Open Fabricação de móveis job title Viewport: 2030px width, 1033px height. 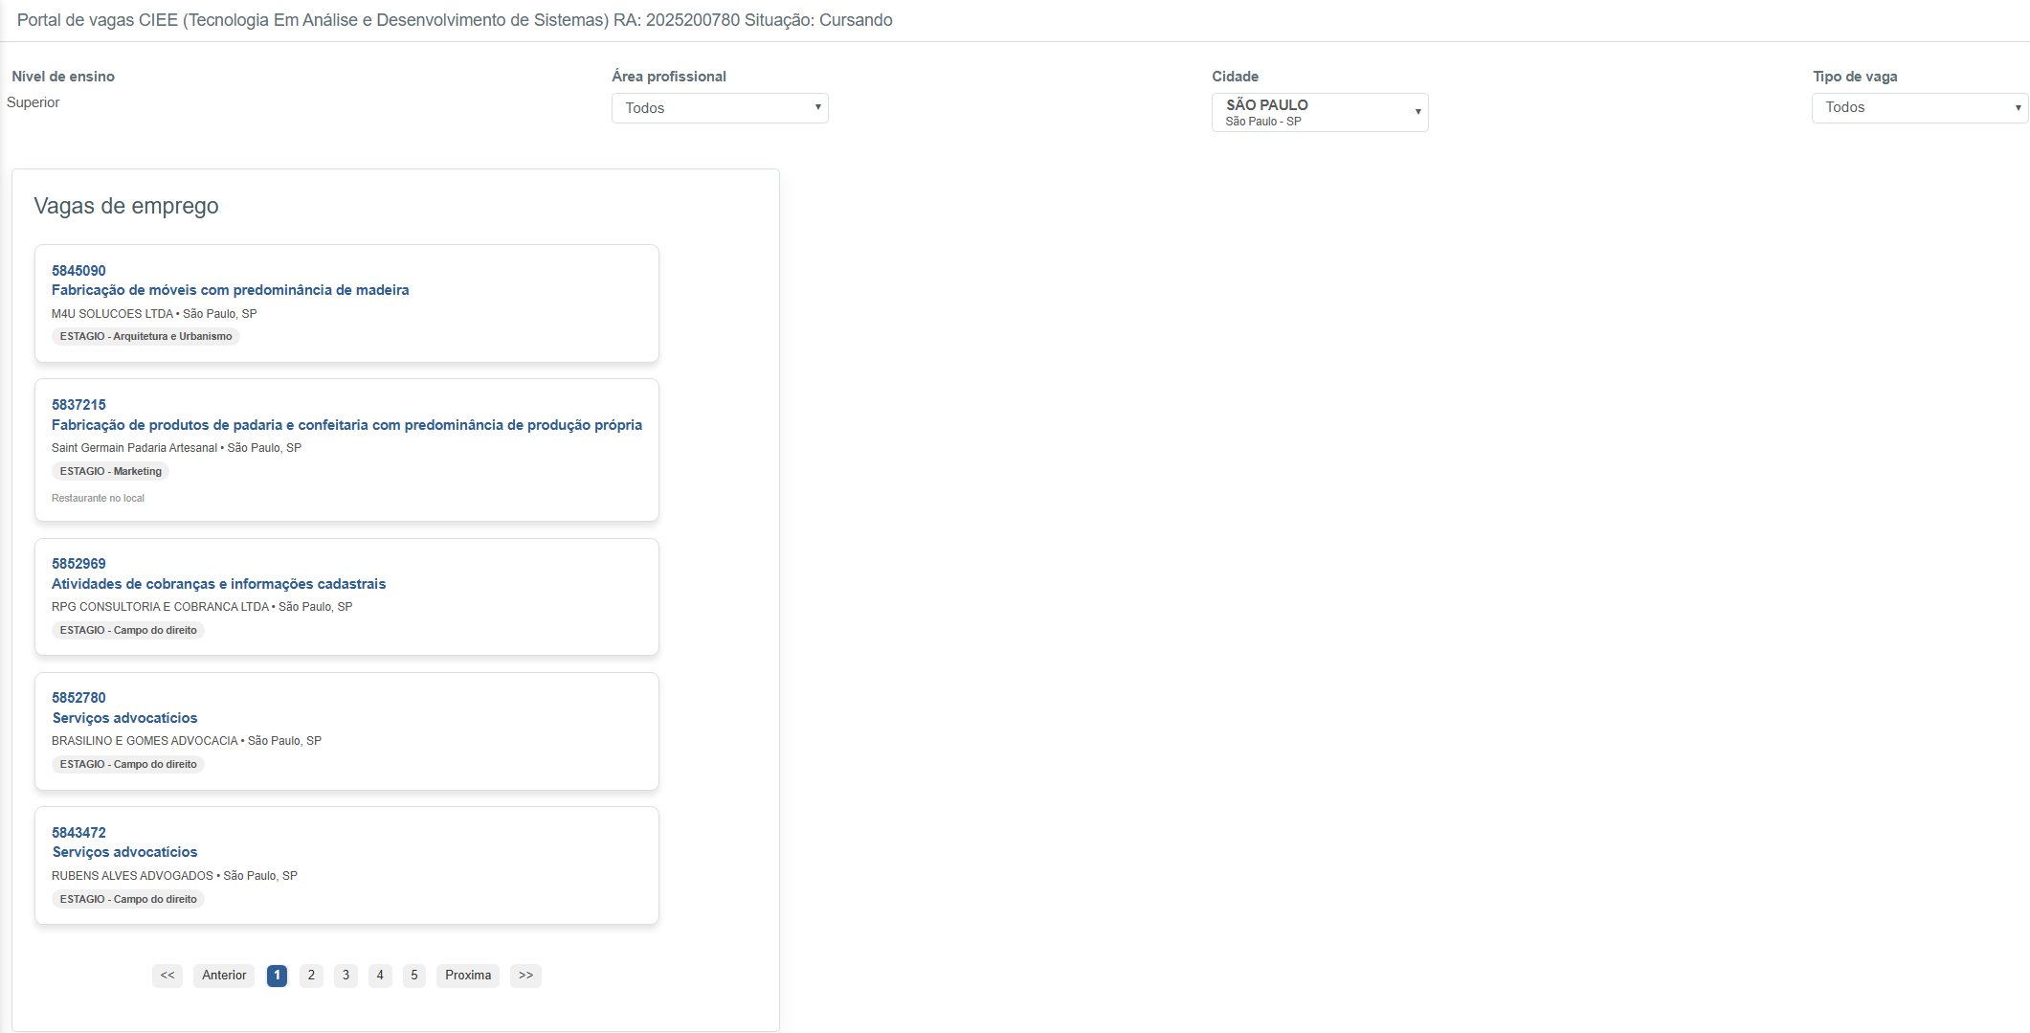(230, 290)
